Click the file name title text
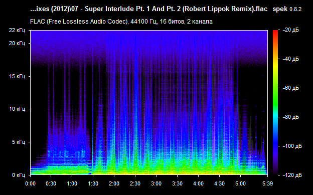This screenshot has height=195, width=313. [148, 9]
